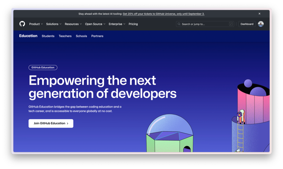Switch to the Students tab
Viewport: 283px width, 169px height.
[x=48, y=36]
